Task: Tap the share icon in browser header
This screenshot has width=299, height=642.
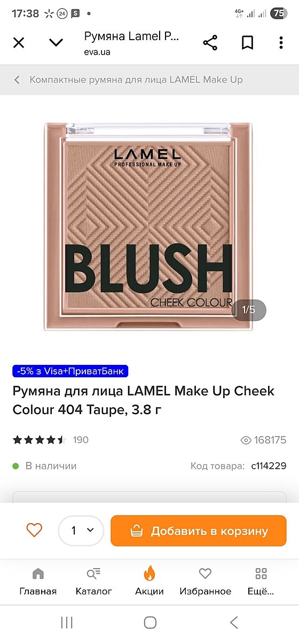Action: [x=210, y=43]
